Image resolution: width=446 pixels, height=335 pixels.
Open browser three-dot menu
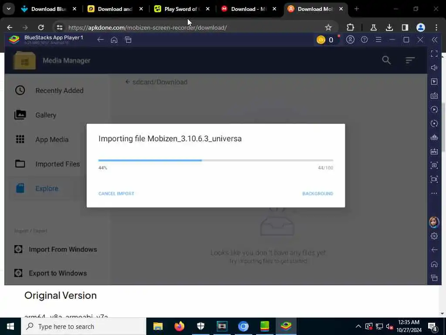[436, 27]
